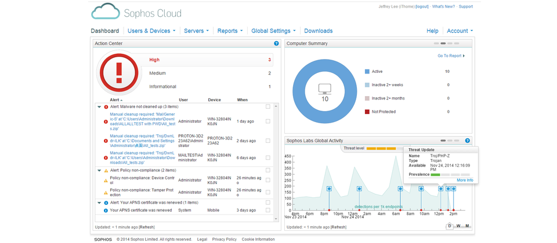Open the Global Settings dropdown menu
The width and height of the screenshot is (557, 243).
pos(273,31)
